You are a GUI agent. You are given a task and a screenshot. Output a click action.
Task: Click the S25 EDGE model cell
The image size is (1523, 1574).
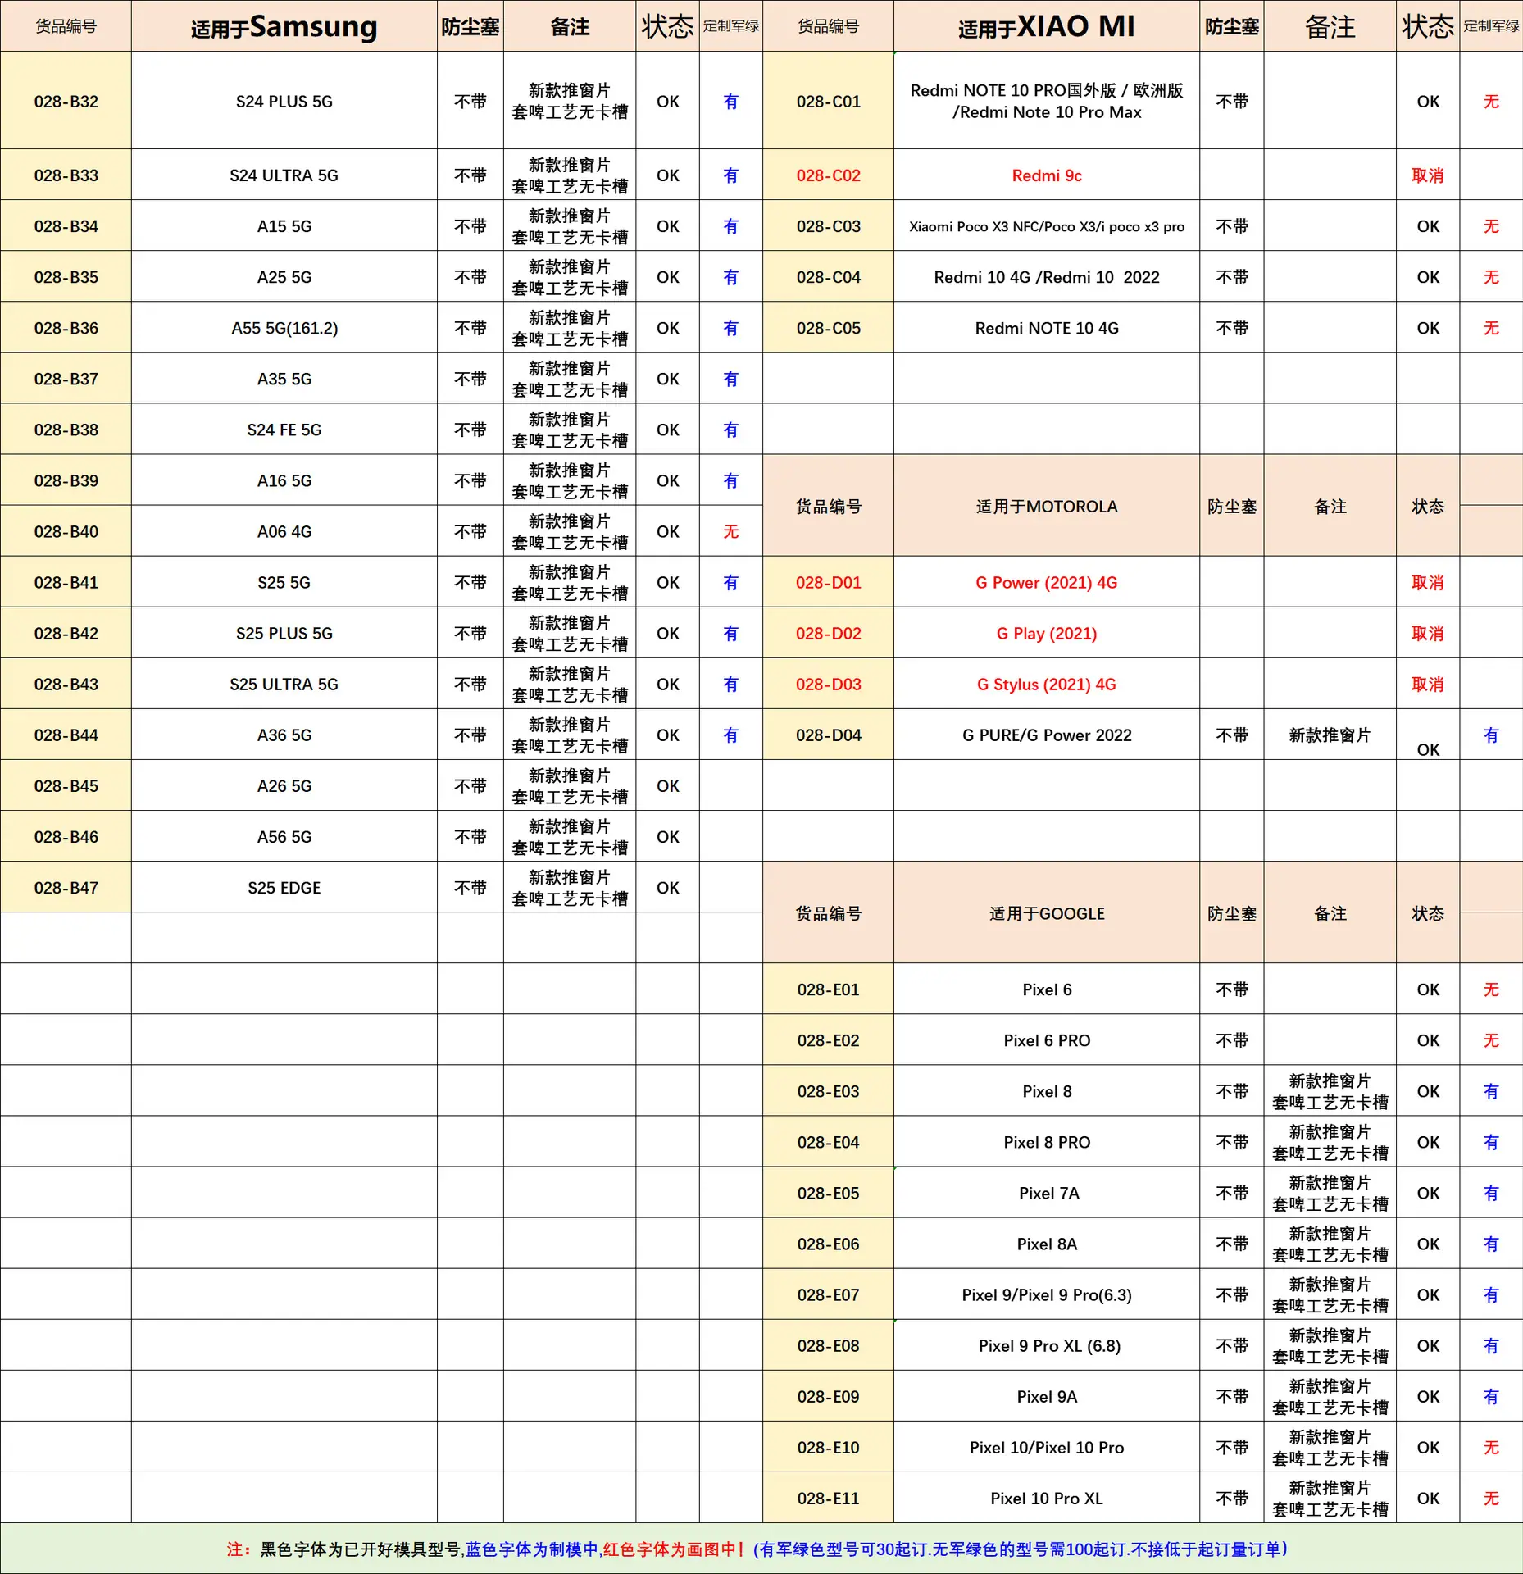coord(284,887)
